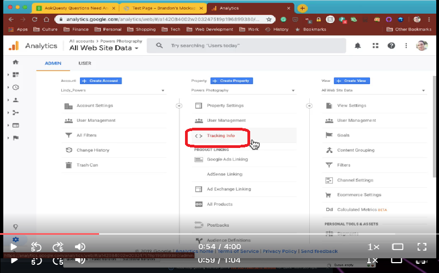Open All Web Site Data header selector
This screenshot has height=273, width=439.
click(104, 48)
